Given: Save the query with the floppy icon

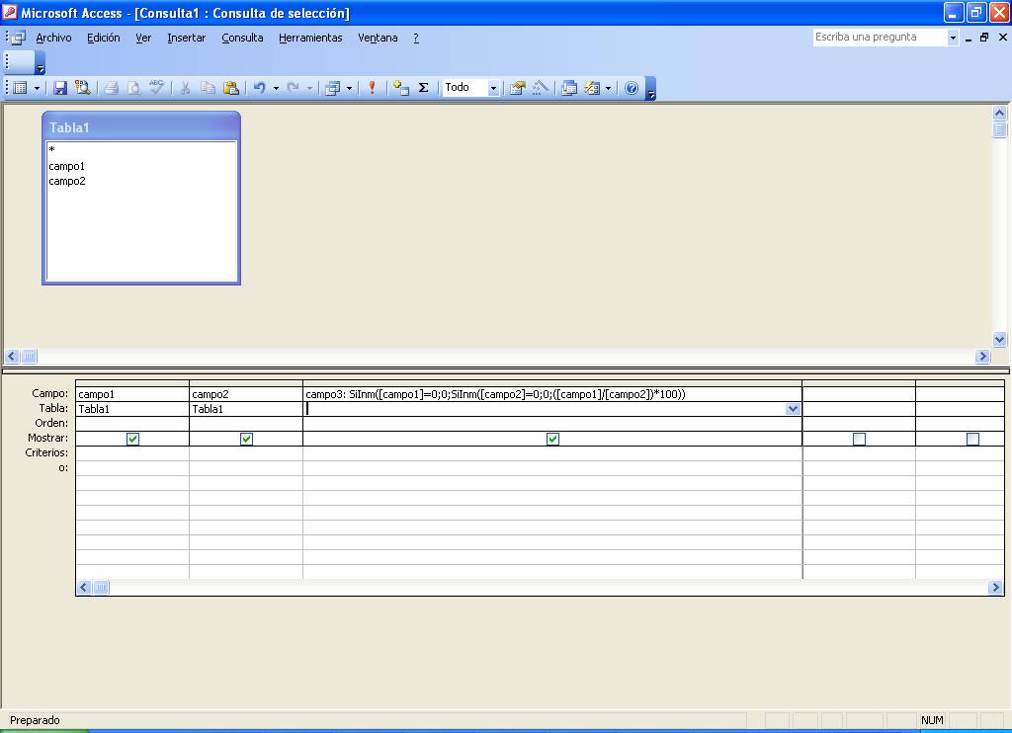Looking at the screenshot, I should click(60, 88).
